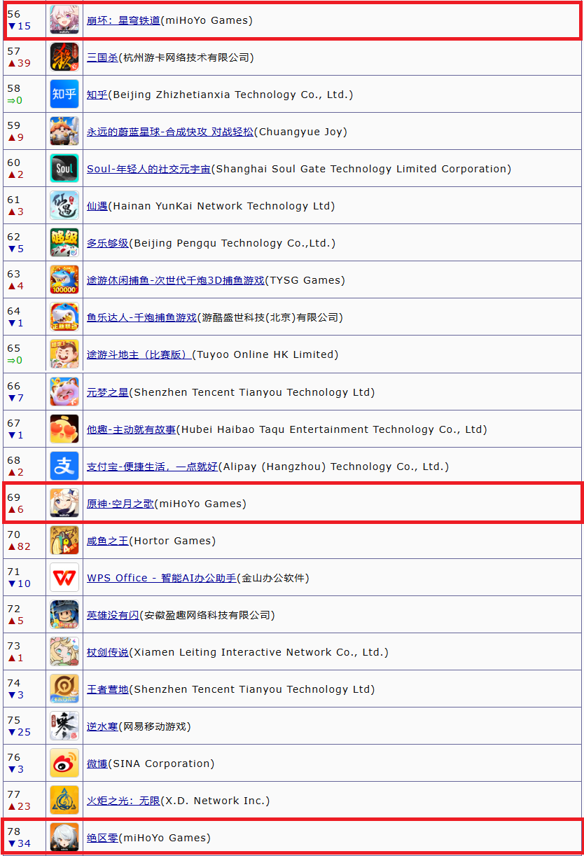Open the 三国杀 link
584x856 pixels.
(102, 57)
